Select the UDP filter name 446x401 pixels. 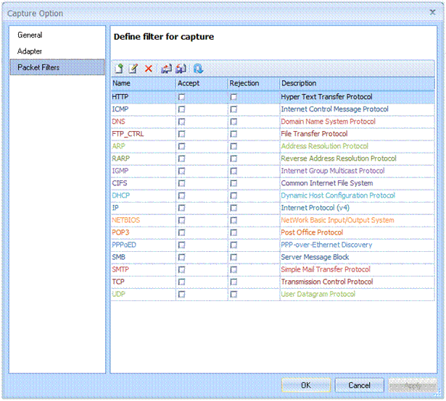coord(119,294)
